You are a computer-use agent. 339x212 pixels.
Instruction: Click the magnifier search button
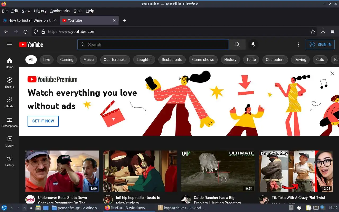click(x=237, y=45)
